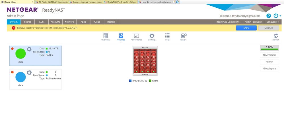This screenshot has height=130, width=284.
Task: Switch to the Daves_Cloud browser tab
Action: (x=17, y=2)
